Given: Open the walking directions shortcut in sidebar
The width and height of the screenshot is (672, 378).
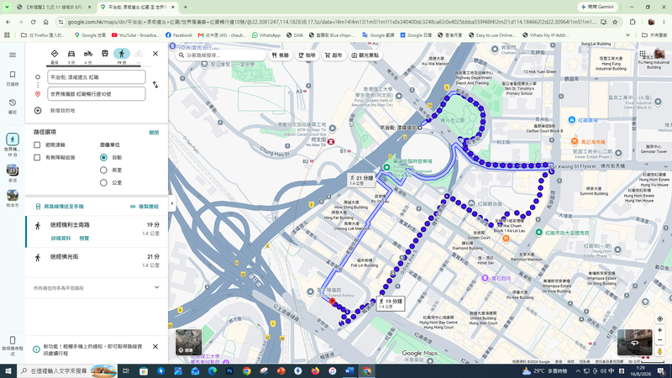Looking at the screenshot, I should (x=13, y=139).
